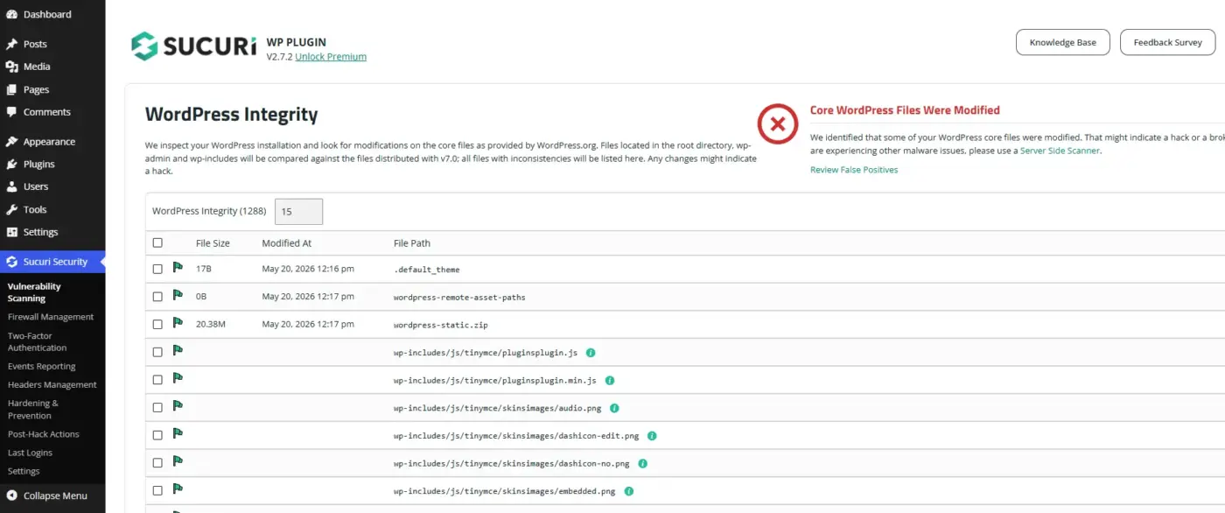Image resolution: width=1225 pixels, height=513 pixels.
Task: Open Post-Hack Actions submenu item
Action: (x=44, y=434)
